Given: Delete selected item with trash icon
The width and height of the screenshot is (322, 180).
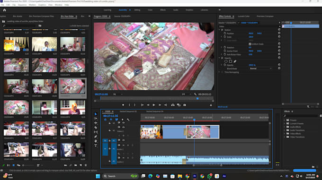Looking at the screenshot, I should click(x=86, y=165).
